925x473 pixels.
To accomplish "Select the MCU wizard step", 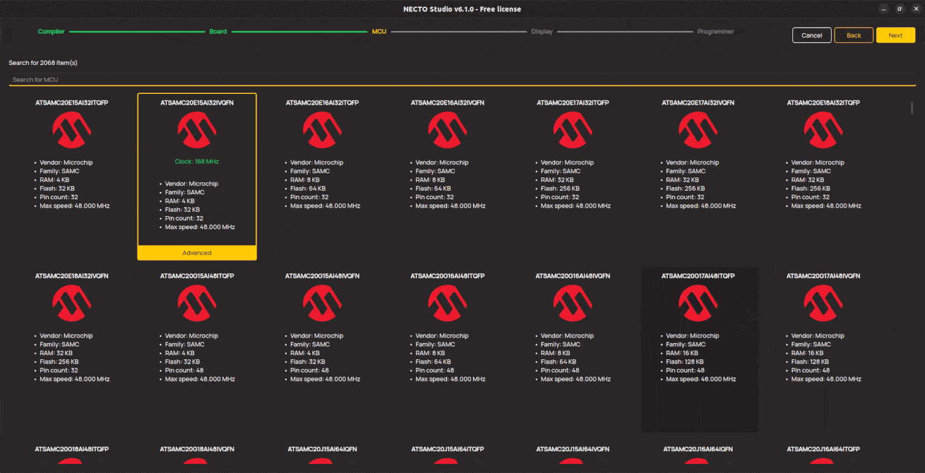I will coord(379,31).
